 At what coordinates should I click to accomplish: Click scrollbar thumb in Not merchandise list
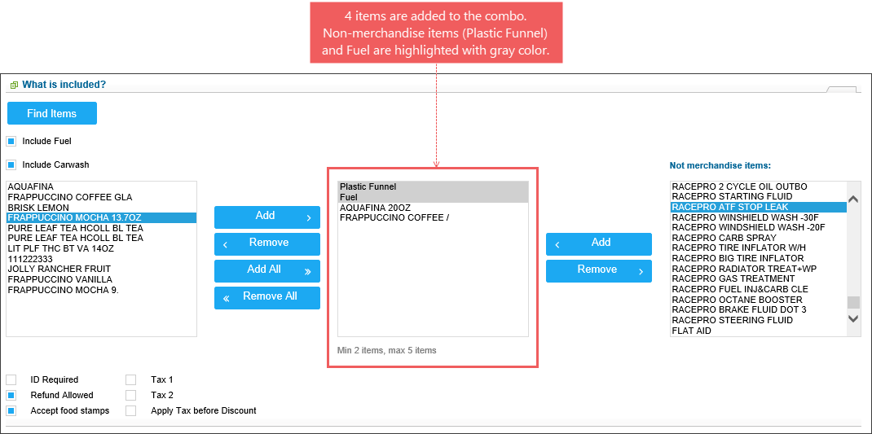click(x=853, y=302)
